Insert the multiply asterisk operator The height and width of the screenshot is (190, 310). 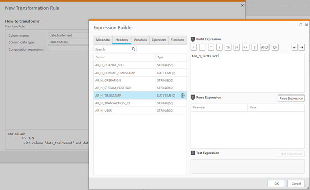[211, 47]
